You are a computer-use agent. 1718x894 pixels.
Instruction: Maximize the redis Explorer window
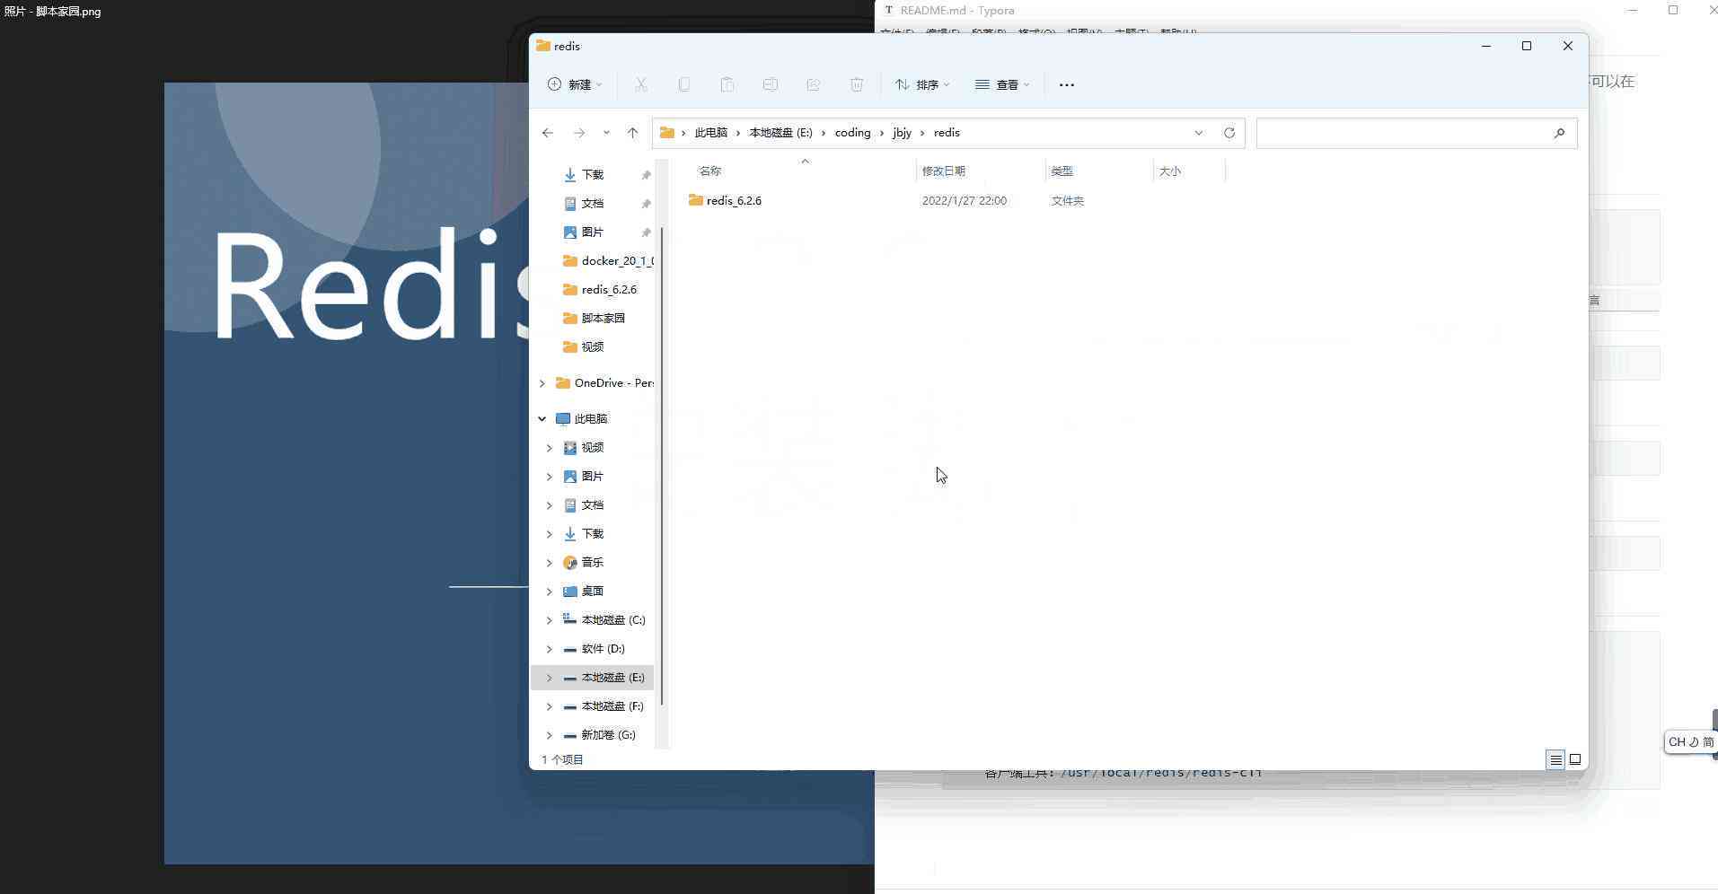click(x=1527, y=46)
